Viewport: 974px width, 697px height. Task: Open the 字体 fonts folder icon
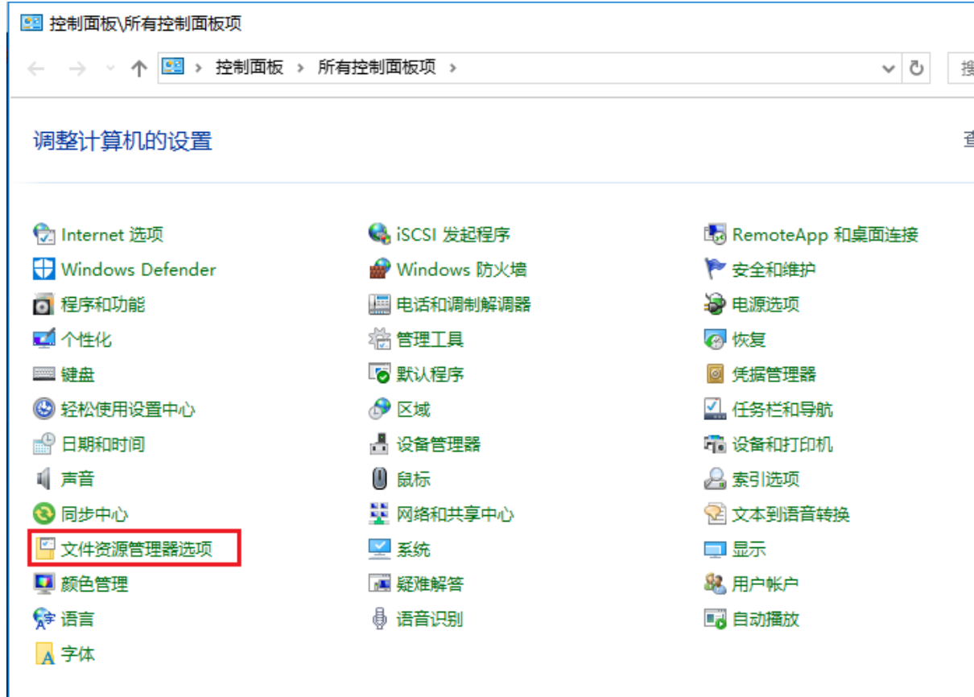(43, 654)
